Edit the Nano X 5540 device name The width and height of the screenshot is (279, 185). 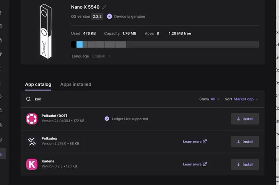[x=104, y=7]
